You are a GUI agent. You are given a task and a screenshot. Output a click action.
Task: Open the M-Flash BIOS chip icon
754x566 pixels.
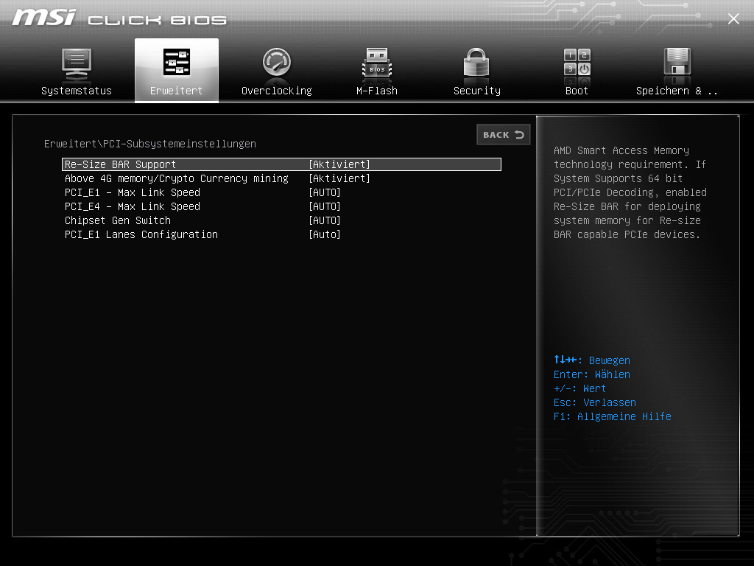pyautogui.click(x=377, y=63)
